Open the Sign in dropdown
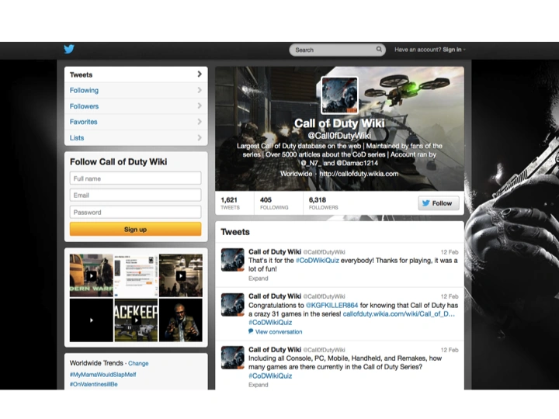The image size is (559, 419). pos(453,50)
